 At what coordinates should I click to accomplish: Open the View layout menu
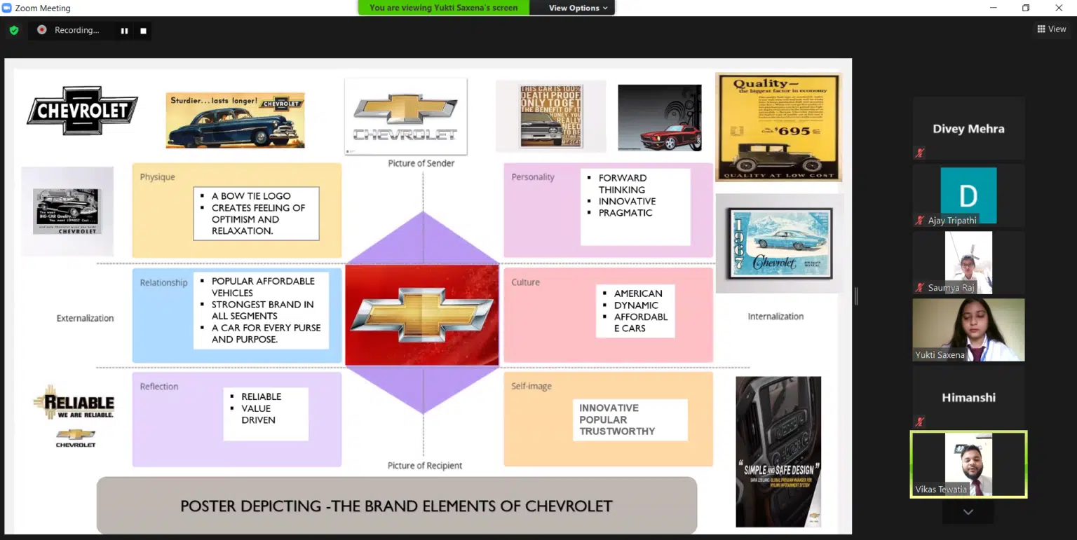pos(1052,29)
